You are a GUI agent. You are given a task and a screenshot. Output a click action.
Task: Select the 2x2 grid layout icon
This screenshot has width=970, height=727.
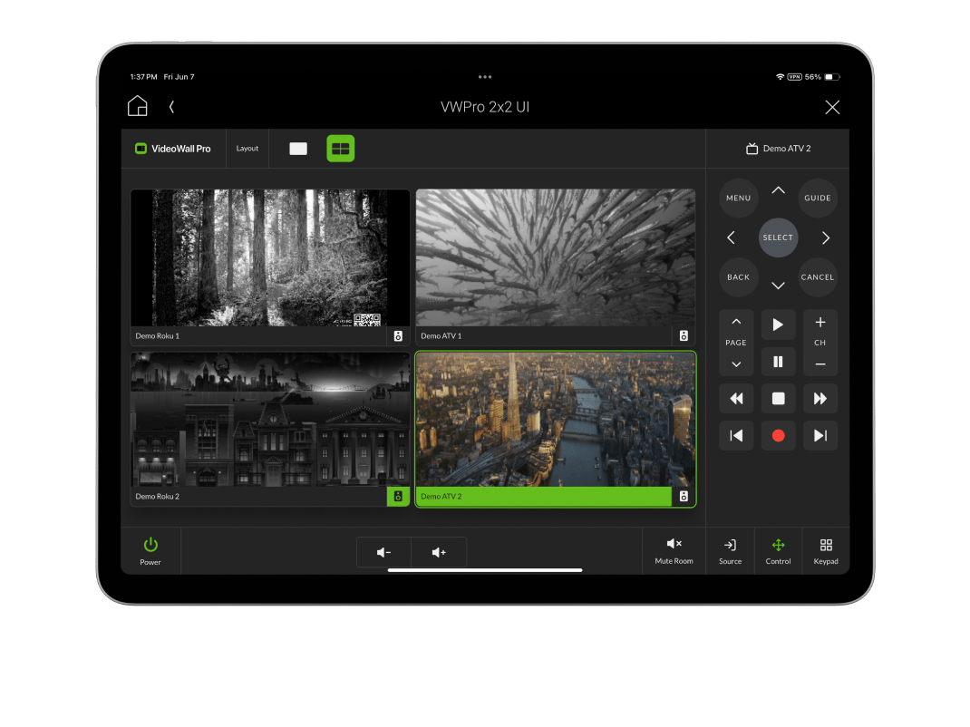coord(341,149)
